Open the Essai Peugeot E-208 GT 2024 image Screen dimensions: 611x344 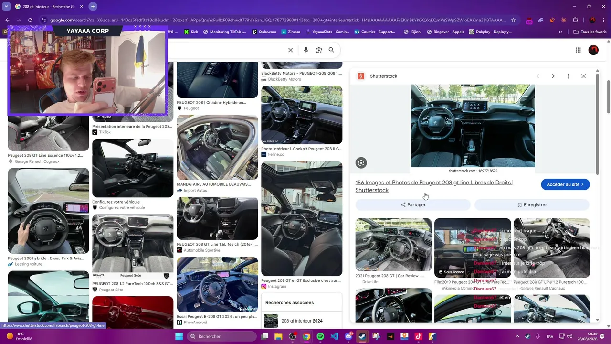217,285
